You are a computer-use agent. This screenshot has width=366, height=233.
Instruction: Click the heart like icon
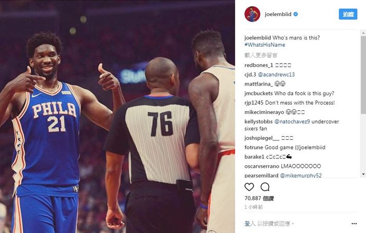249,187
